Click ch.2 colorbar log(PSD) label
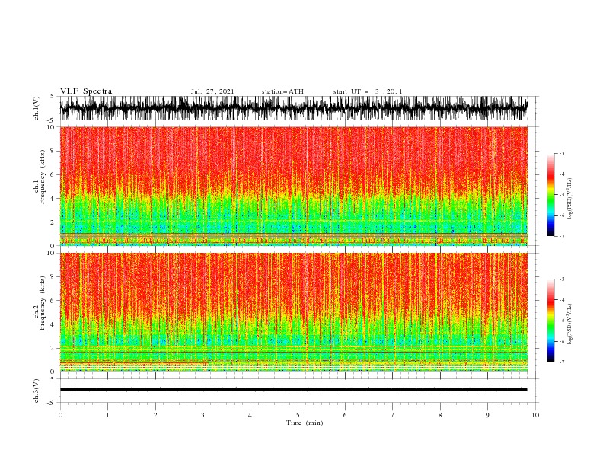 (570, 324)
